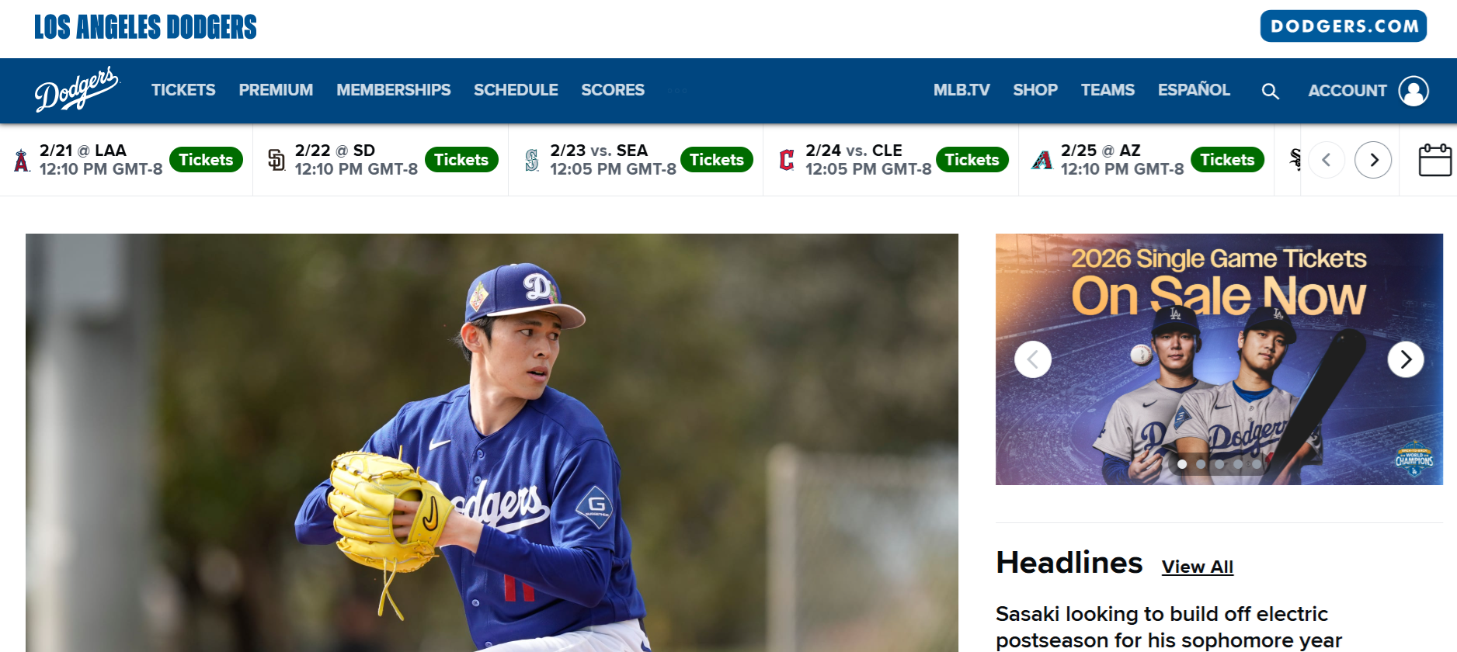Open the Headlines View All link
This screenshot has width=1457, height=652.
click(x=1197, y=567)
